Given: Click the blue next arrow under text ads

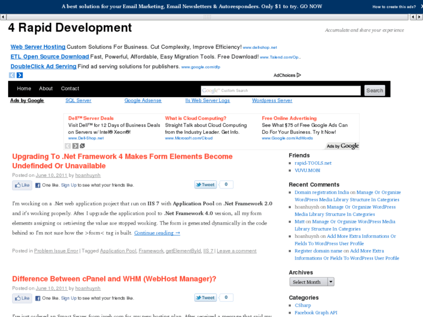Looking at the screenshot, I should 20,75.
